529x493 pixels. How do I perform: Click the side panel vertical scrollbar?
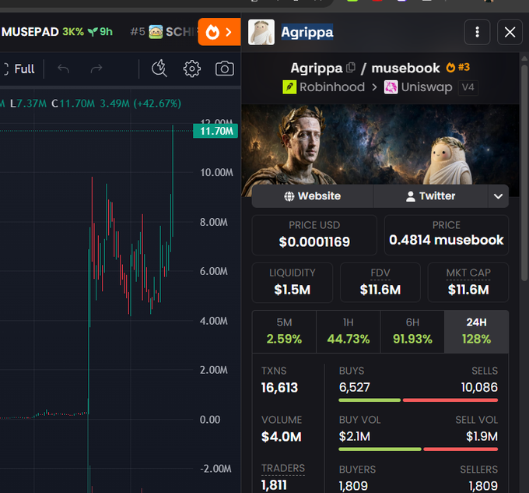(x=524, y=173)
